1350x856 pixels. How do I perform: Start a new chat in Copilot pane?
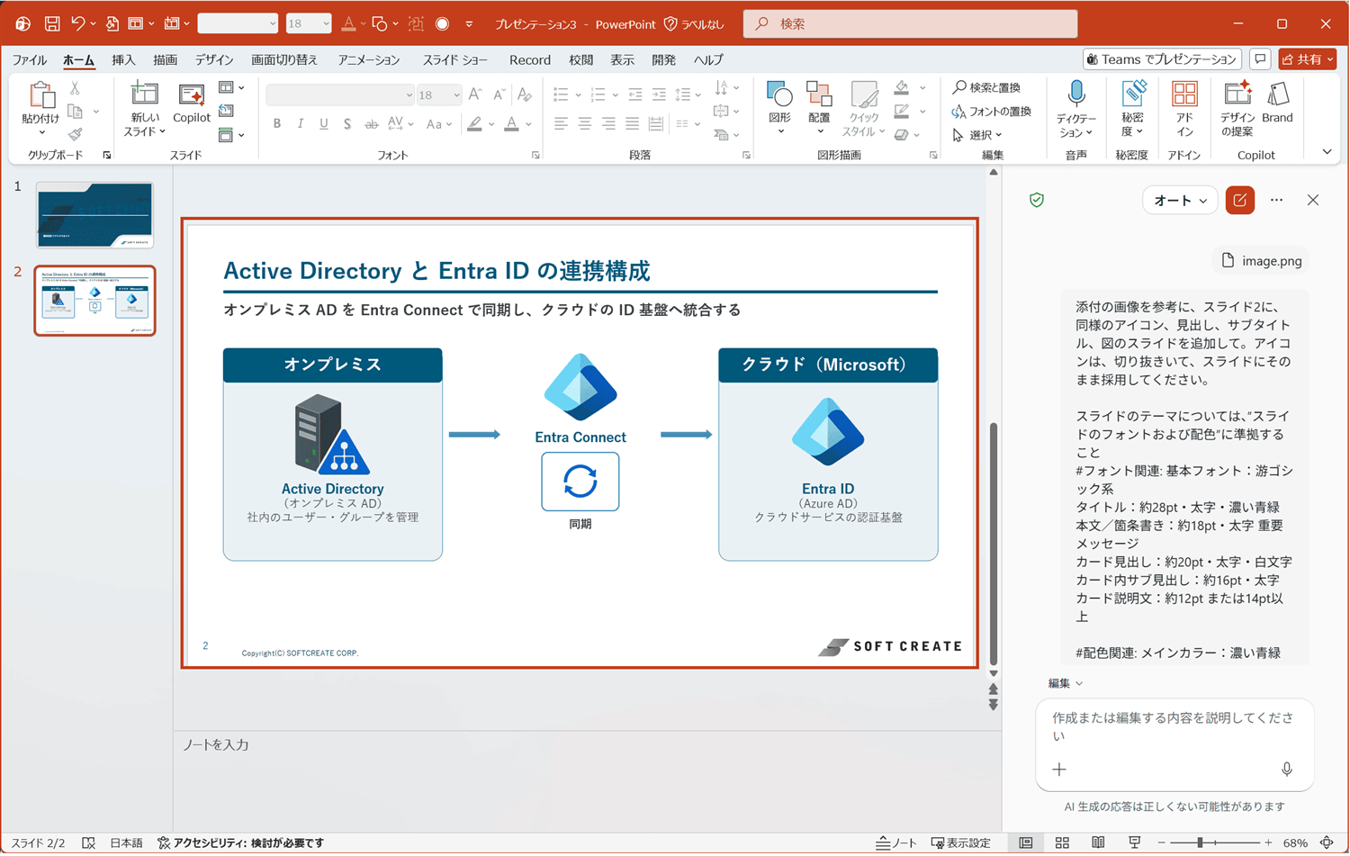(1240, 200)
